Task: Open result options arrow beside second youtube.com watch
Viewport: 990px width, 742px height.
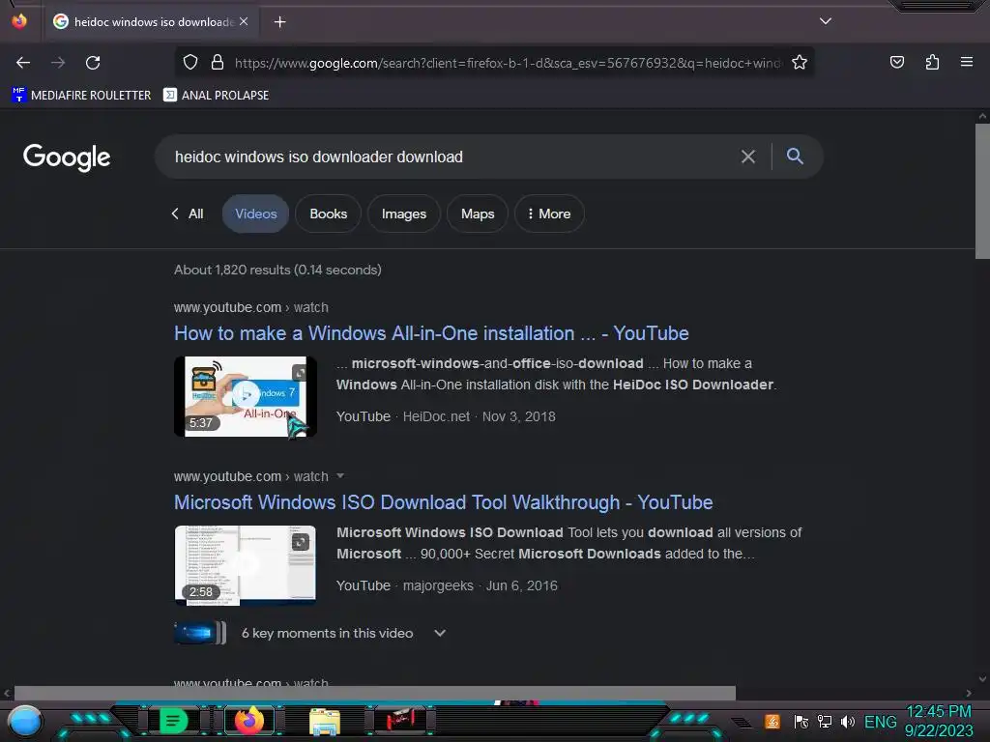Action: pyautogui.click(x=340, y=475)
